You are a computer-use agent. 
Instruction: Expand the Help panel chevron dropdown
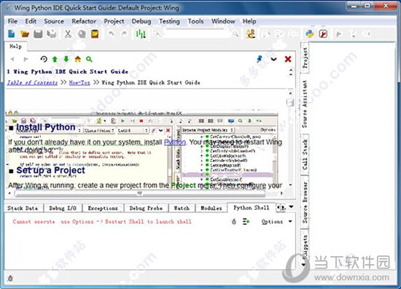coord(273,59)
